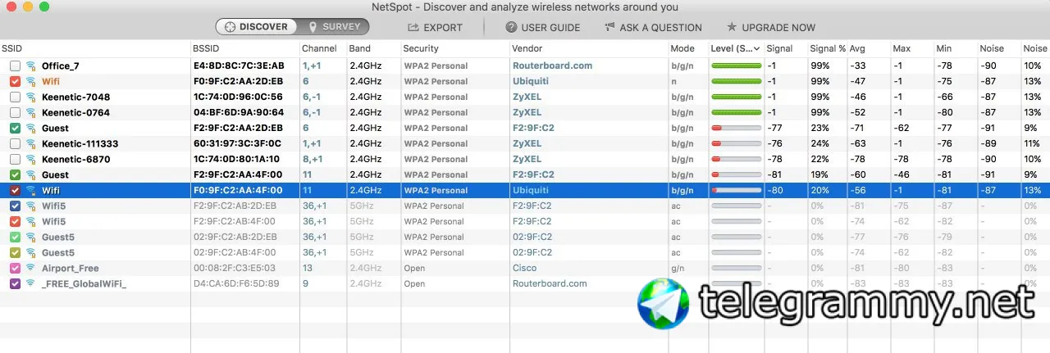Click vendor Routerboard.com in Office_7 row
Image resolution: width=1050 pixels, height=353 pixels.
tap(552, 66)
